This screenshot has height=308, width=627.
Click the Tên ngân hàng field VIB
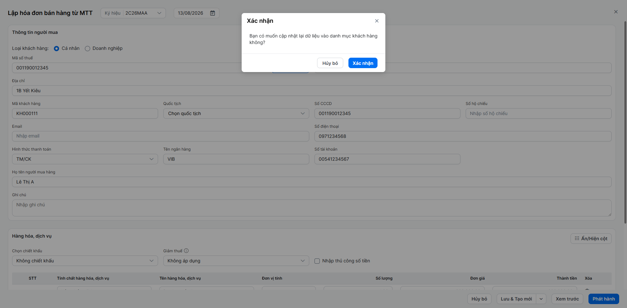click(236, 159)
